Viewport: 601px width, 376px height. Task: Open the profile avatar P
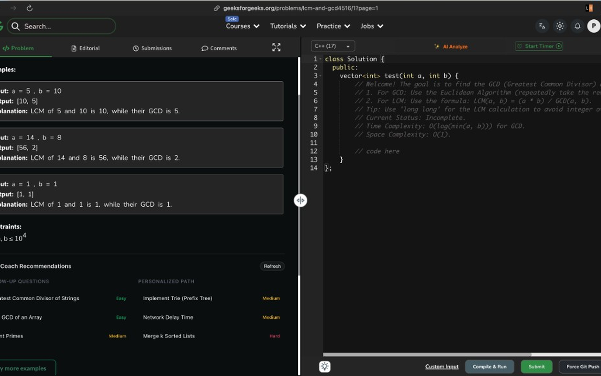pyautogui.click(x=593, y=26)
